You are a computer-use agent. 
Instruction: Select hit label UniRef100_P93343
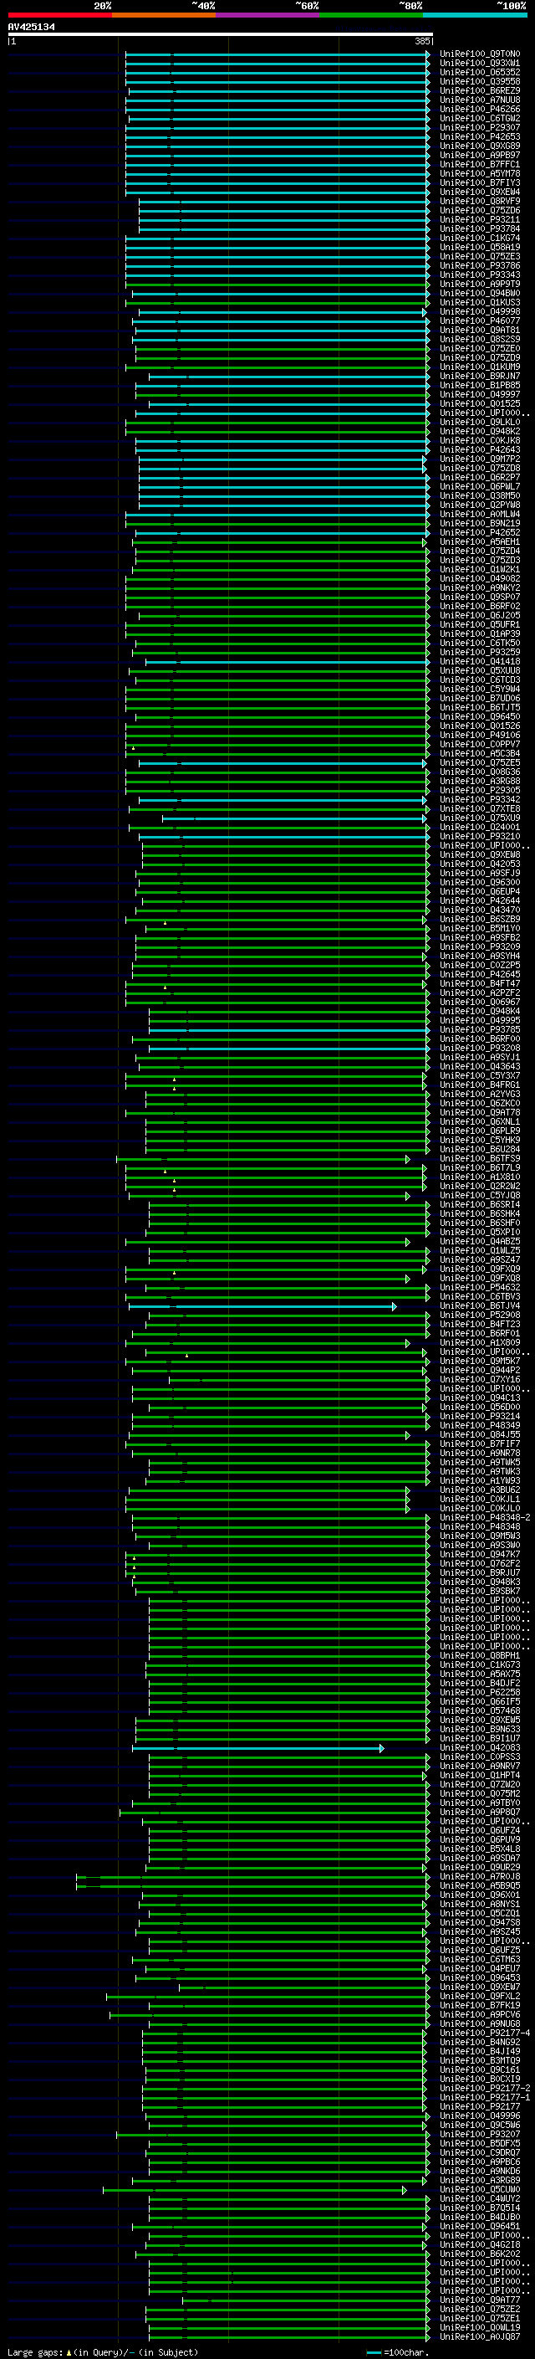(480, 274)
